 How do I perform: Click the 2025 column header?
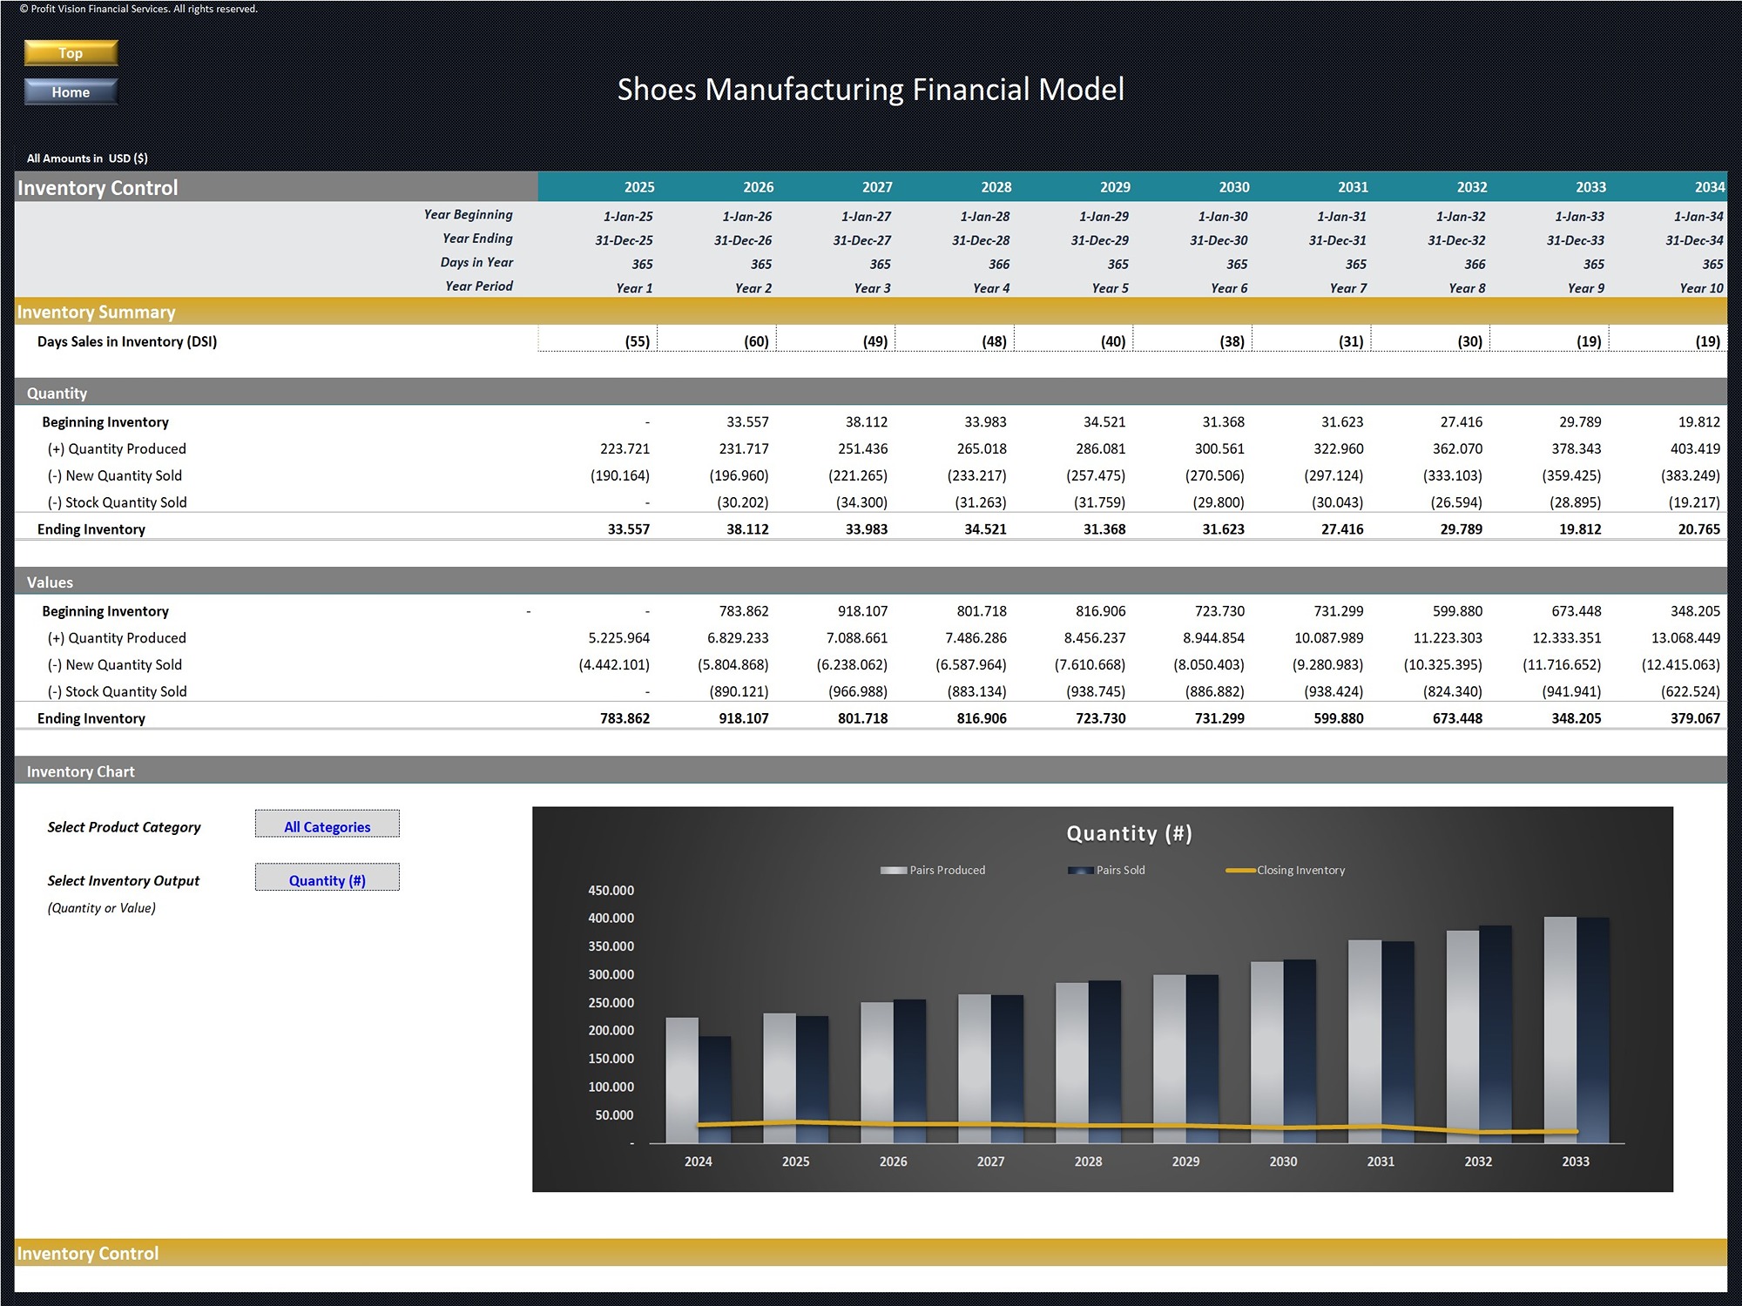pyautogui.click(x=638, y=186)
